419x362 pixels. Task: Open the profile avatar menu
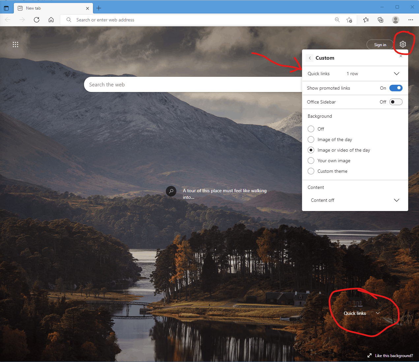pos(396,20)
